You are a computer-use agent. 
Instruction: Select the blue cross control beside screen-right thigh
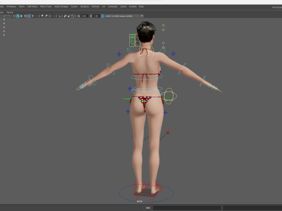click(x=165, y=113)
